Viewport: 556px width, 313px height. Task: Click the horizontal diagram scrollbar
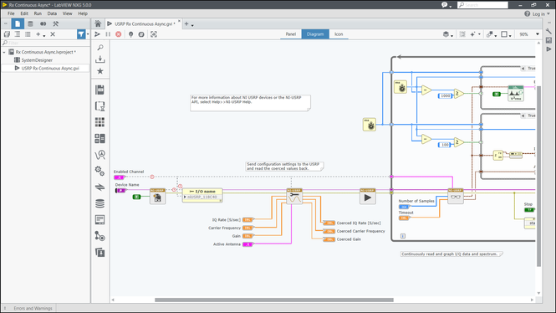274,300
